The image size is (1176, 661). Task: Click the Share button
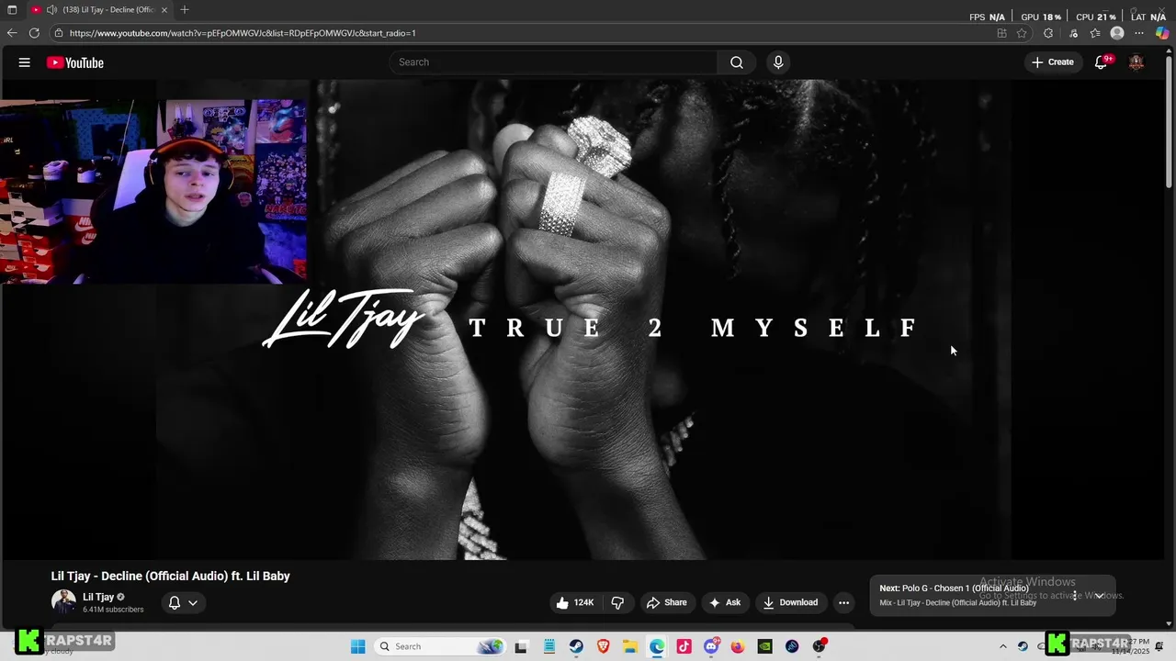[666, 602]
